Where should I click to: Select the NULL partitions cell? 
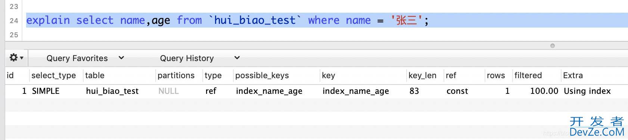pos(168,91)
